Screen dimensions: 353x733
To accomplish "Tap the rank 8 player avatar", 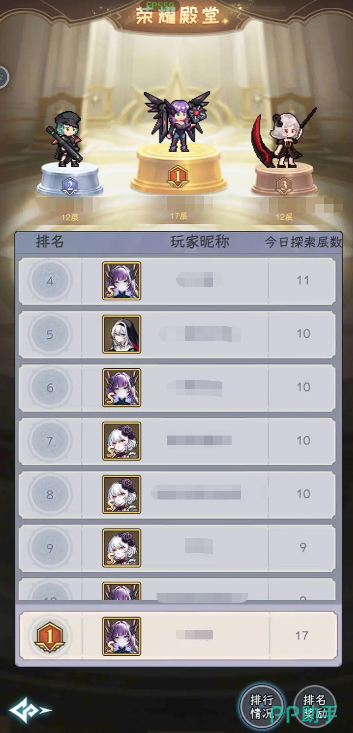I will coord(121,494).
